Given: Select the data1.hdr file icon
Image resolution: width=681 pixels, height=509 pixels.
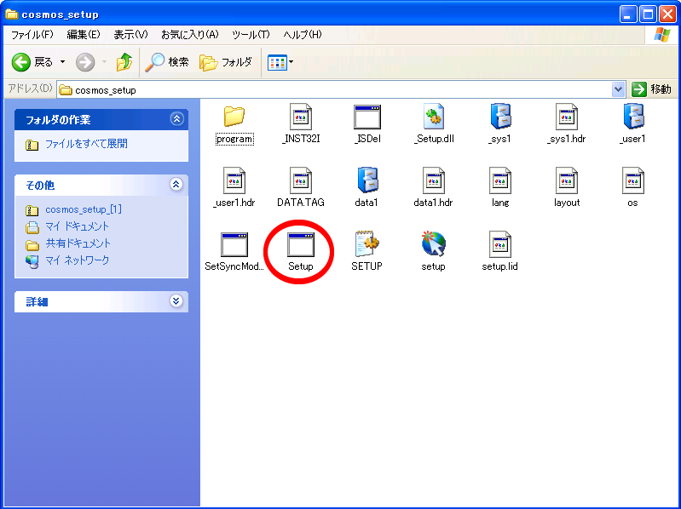Looking at the screenshot, I should (434, 180).
